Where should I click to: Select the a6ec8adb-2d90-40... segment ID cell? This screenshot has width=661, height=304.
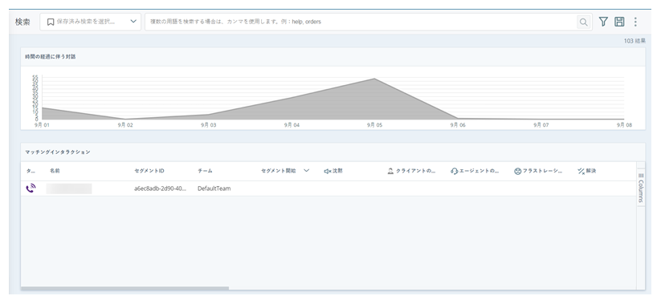pos(160,188)
